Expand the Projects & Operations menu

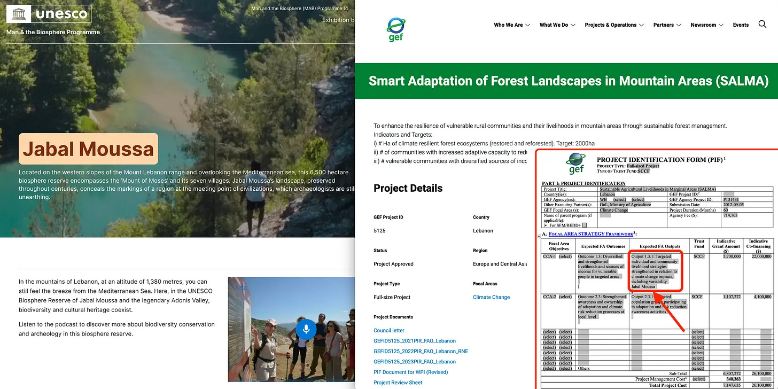614,25
